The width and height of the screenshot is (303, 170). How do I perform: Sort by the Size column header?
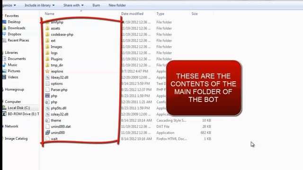(x=195, y=14)
